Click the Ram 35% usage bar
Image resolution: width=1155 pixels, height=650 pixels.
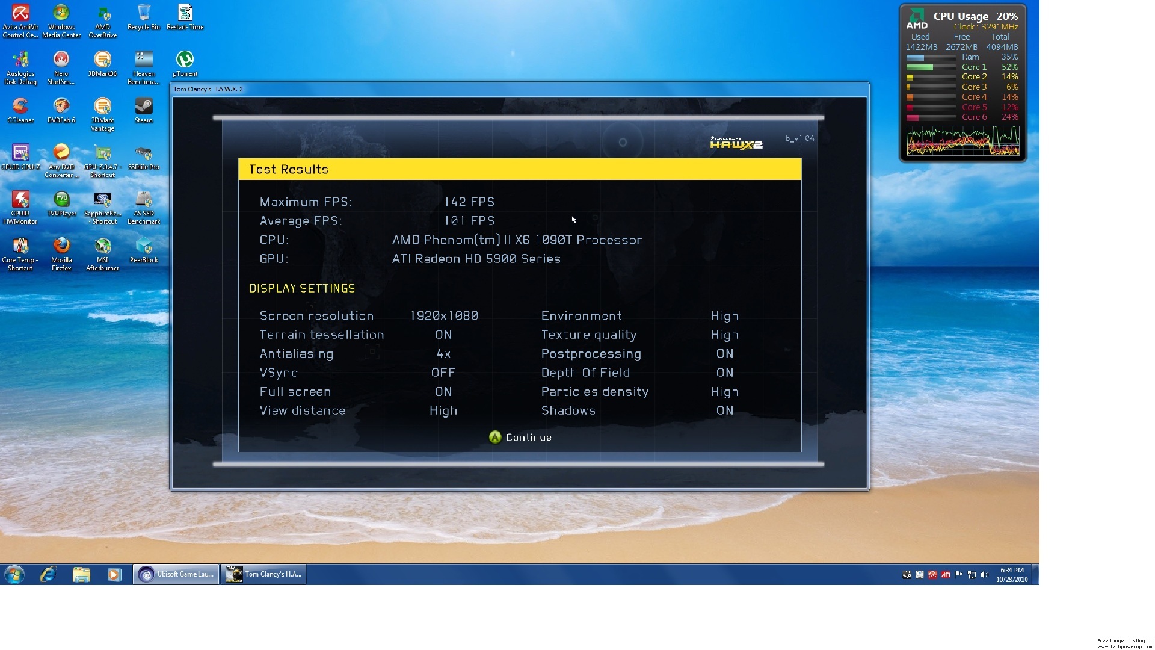coord(931,58)
